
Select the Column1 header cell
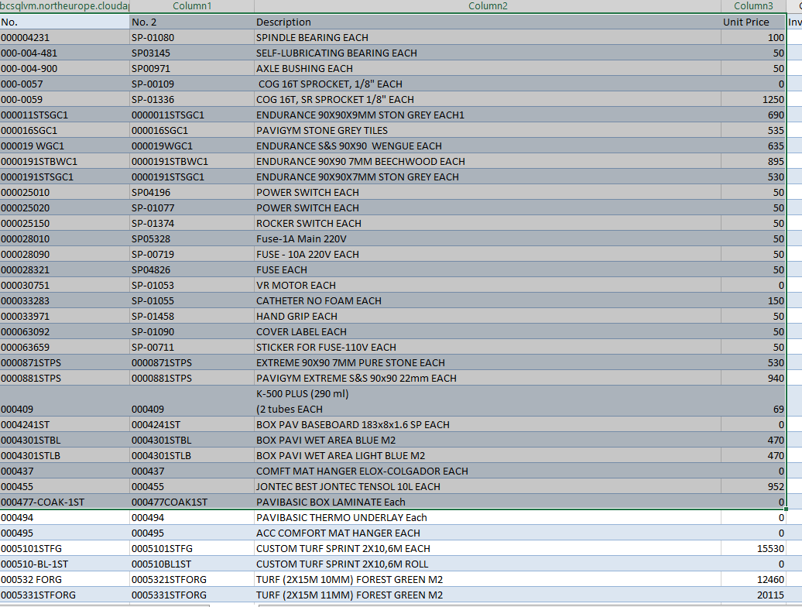click(192, 5)
